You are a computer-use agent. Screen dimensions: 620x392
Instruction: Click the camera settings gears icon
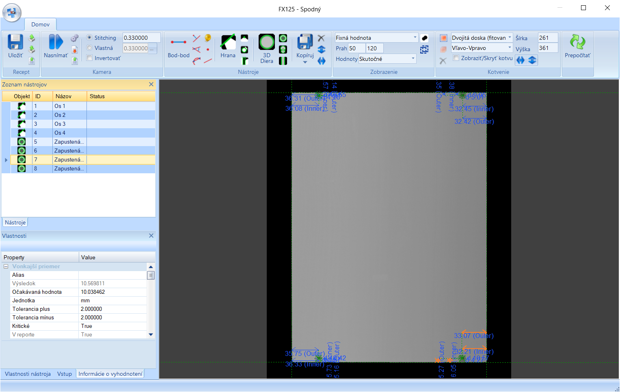click(x=74, y=38)
